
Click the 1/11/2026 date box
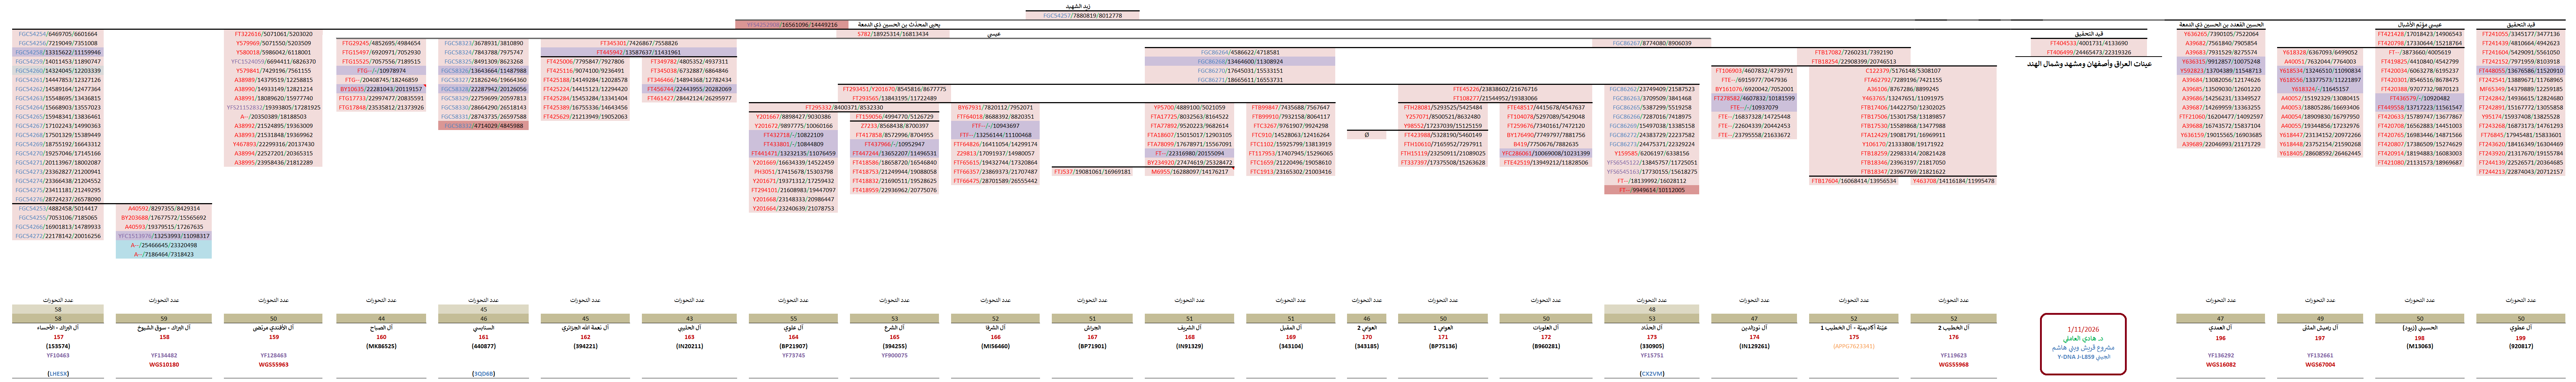[x=2083, y=329]
